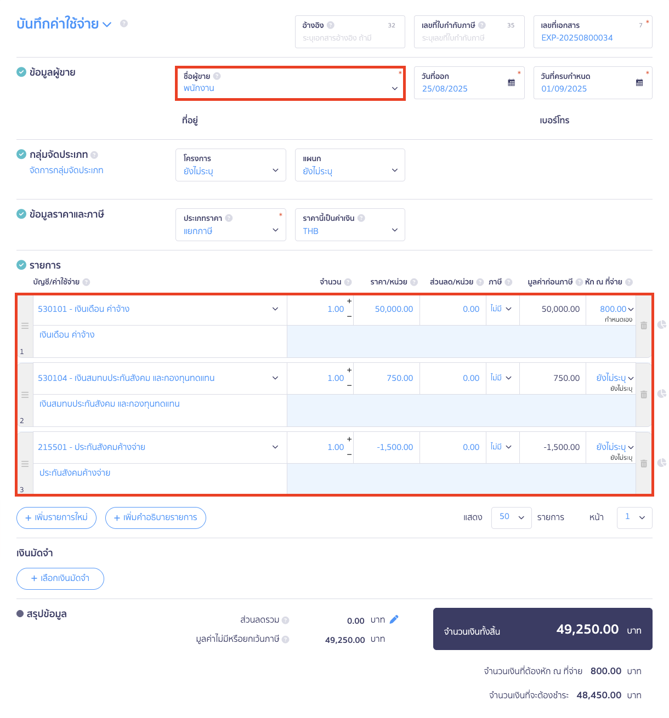Open the manage classification groups link
Image resolution: width=669 pixels, height=718 pixels.
(x=66, y=170)
